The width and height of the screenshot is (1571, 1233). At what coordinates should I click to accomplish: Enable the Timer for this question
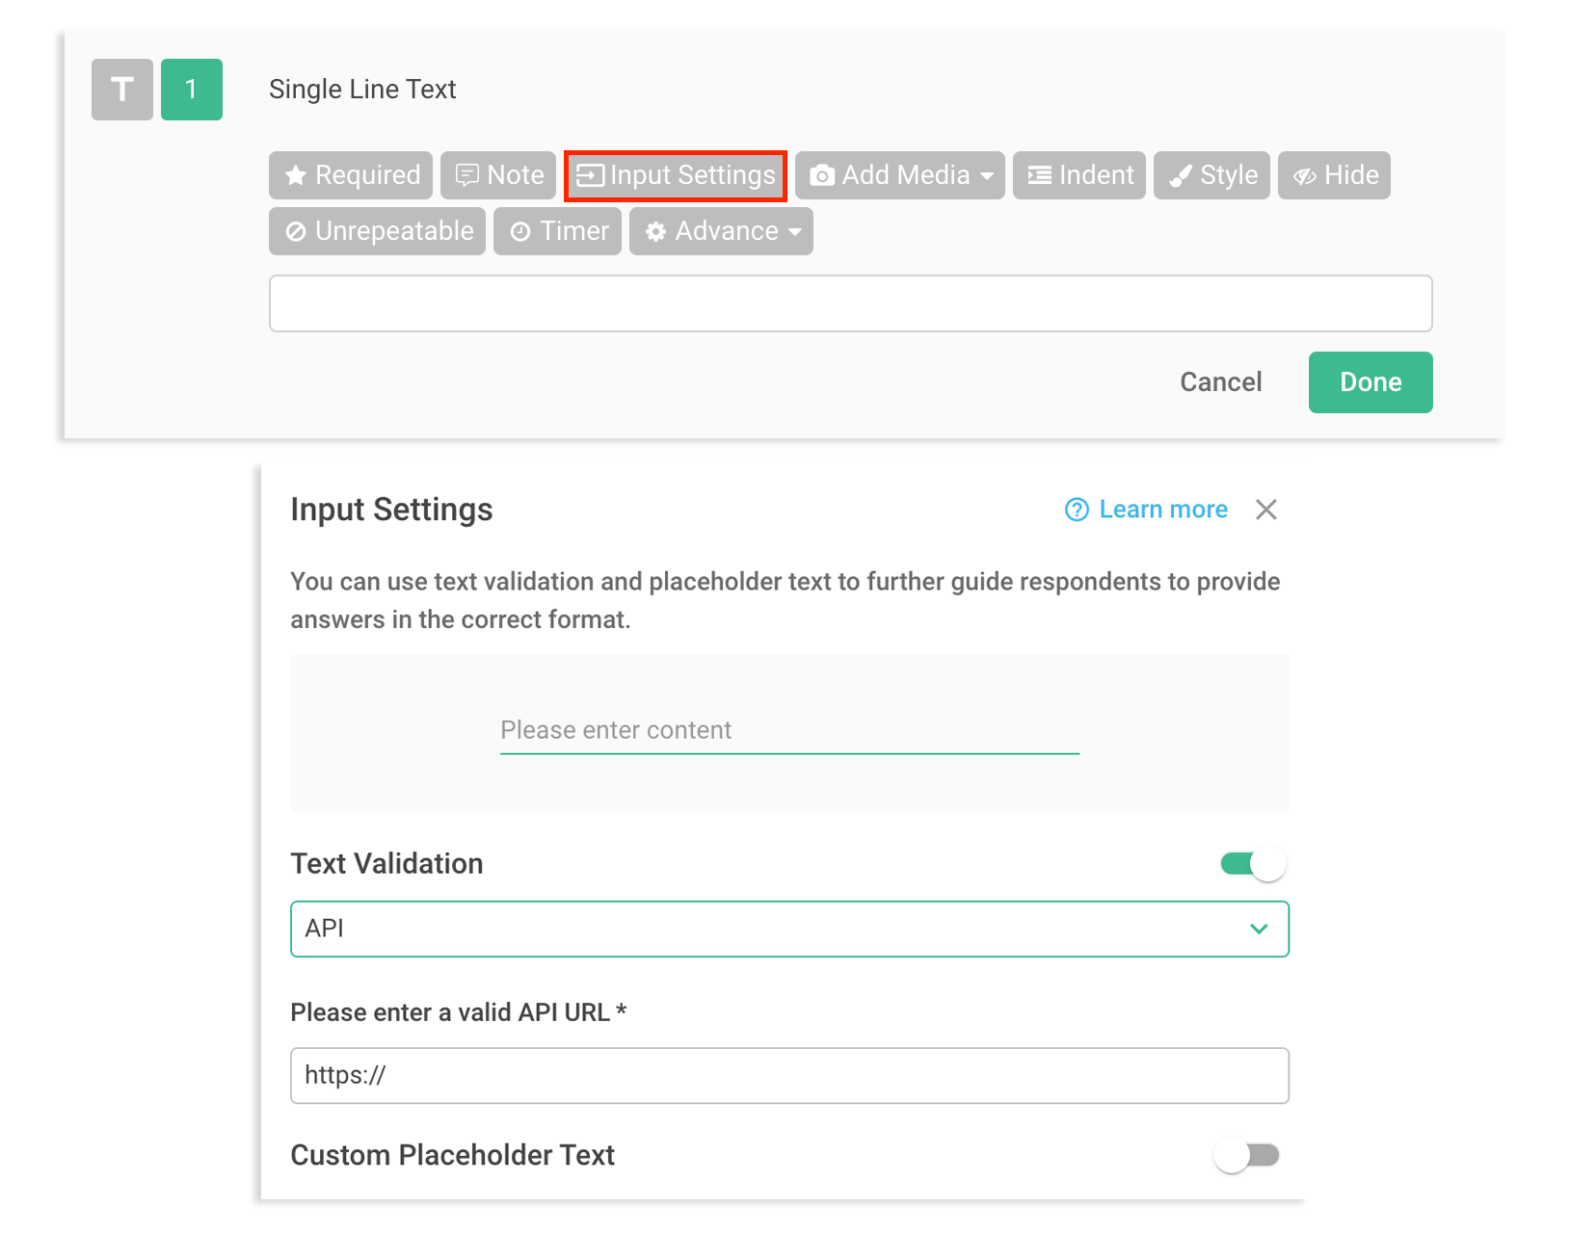click(558, 231)
